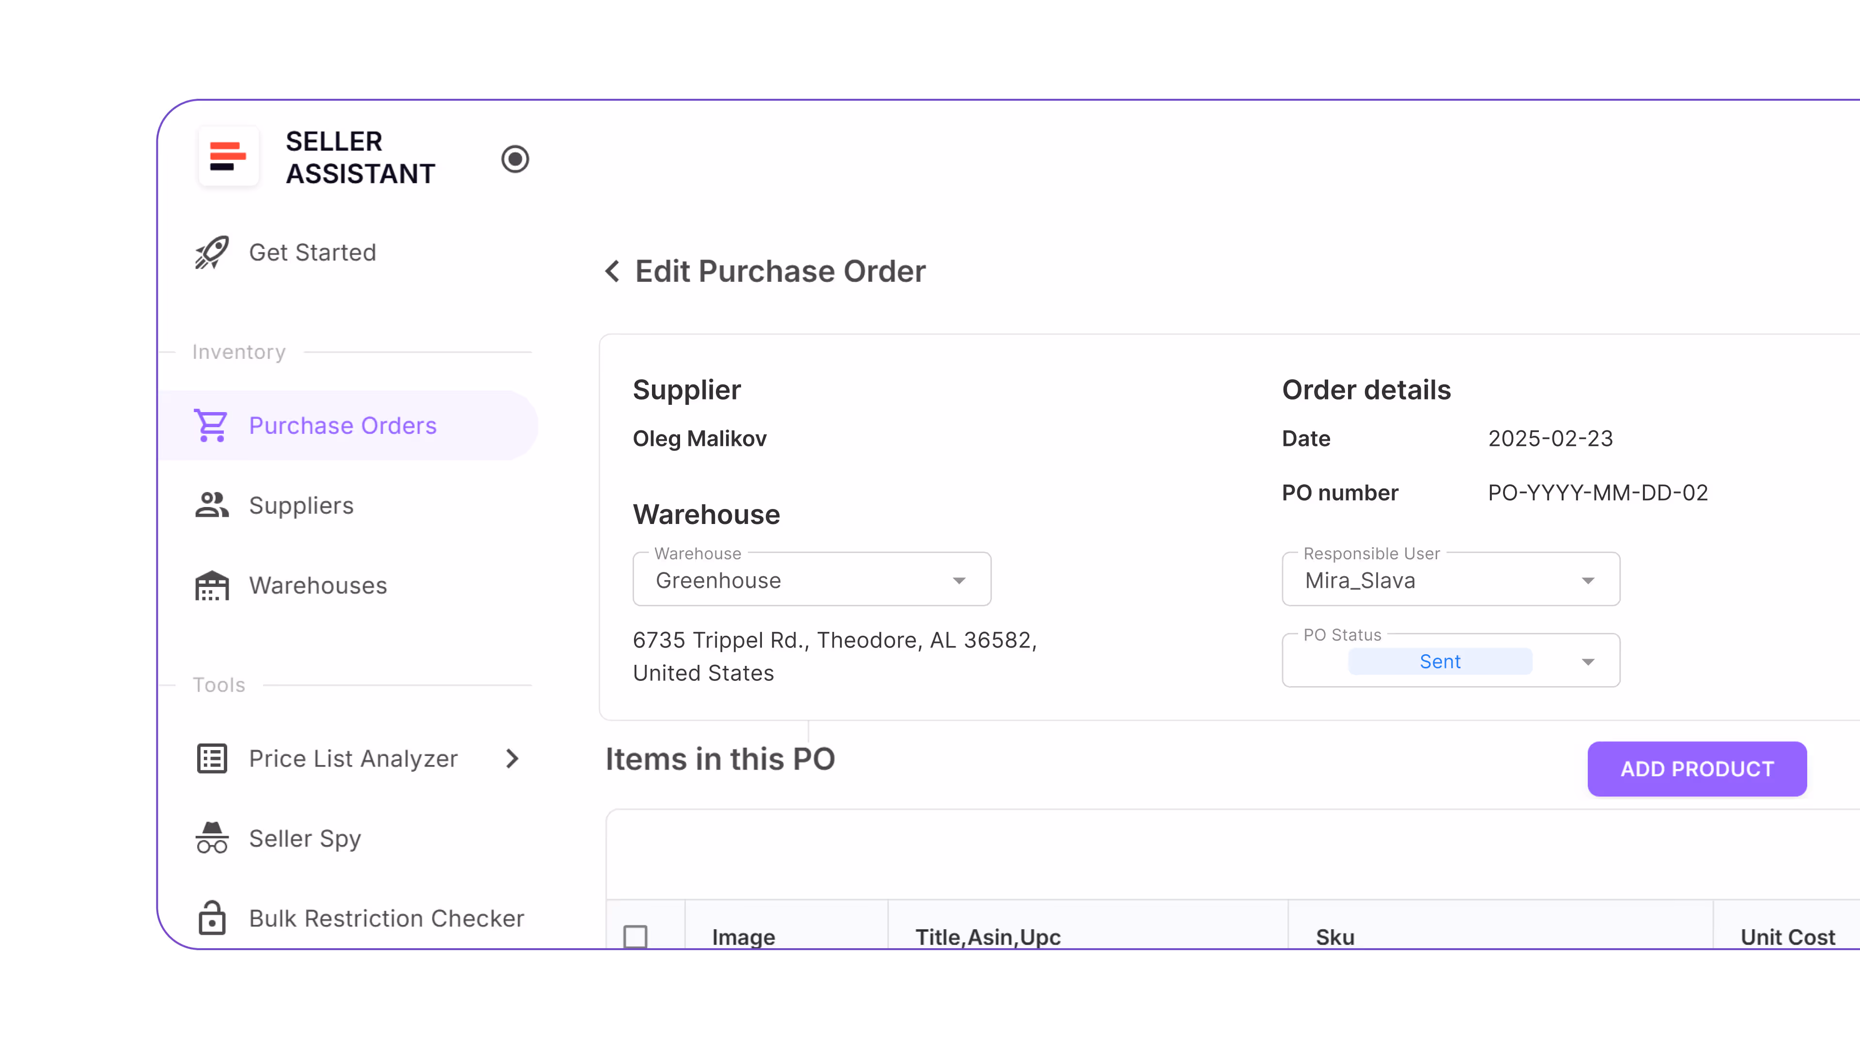This screenshot has height=1046, width=1860.
Task: Click the shopping cart icon for Purchase Orders
Action: (x=210, y=425)
